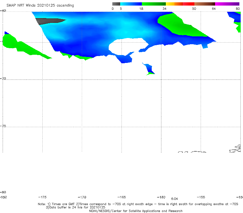Viewport: 243px width, 213px height.
Task: Click the longitude label "-180"
Action: tap(3, 197)
